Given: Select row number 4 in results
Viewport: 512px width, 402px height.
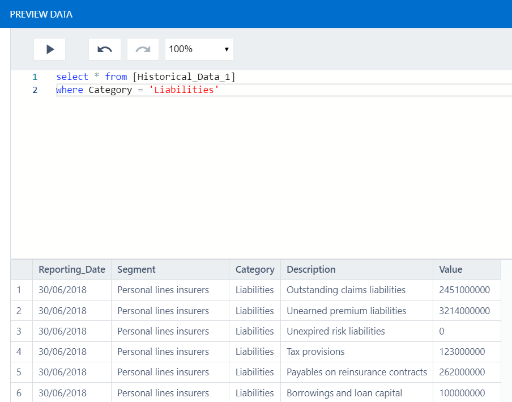Looking at the screenshot, I should pyautogui.click(x=19, y=352).
